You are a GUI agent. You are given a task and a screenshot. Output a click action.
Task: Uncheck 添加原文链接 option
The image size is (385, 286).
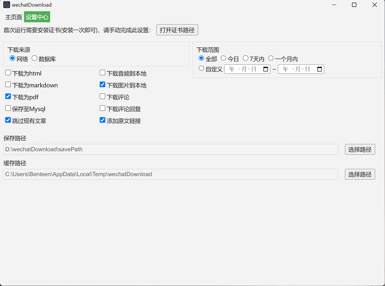tap(103, 120)
